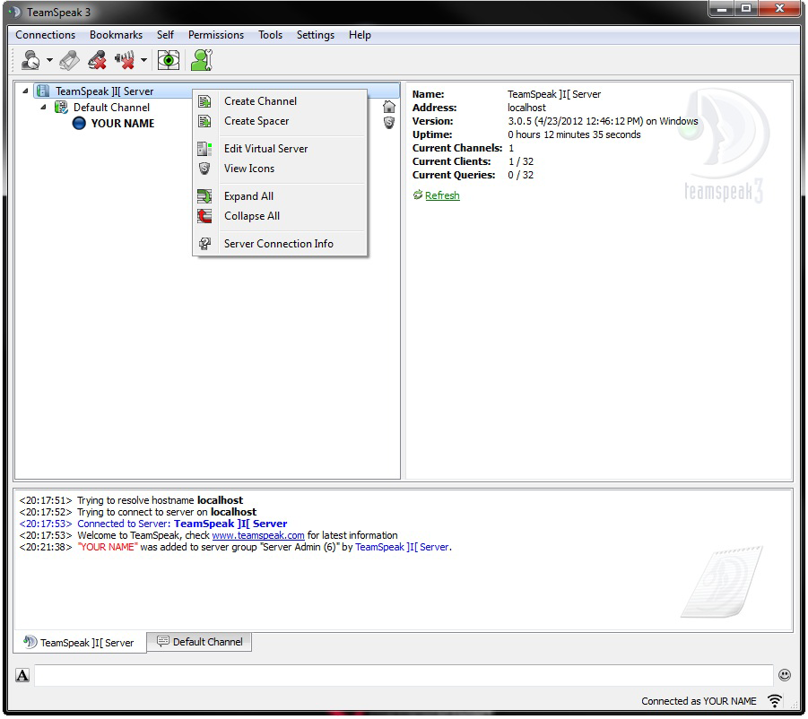Click the TeamSpeak 3 title bar app icon

(14, 12)
